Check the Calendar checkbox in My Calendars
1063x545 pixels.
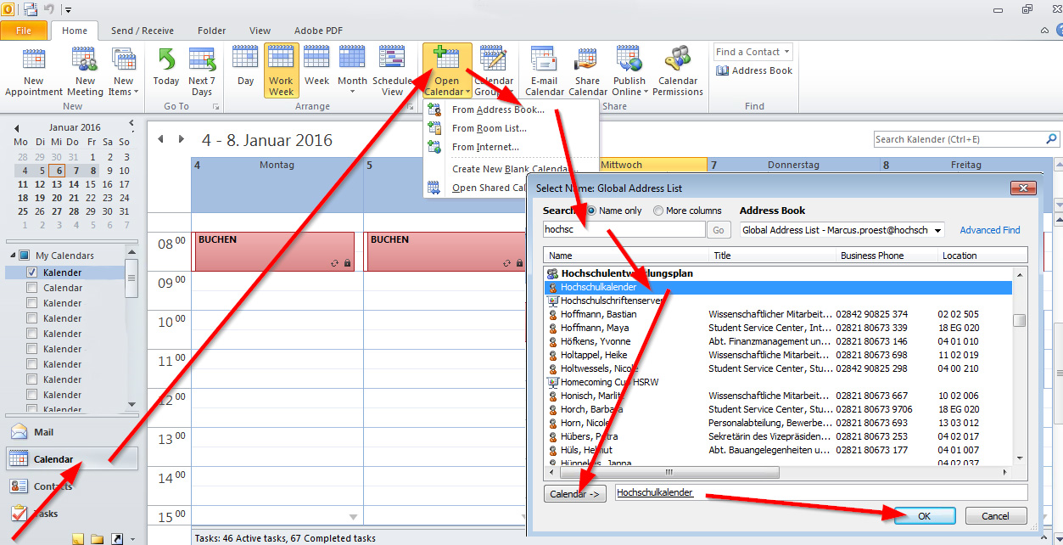pyautogui.click(x=32, y=288)
